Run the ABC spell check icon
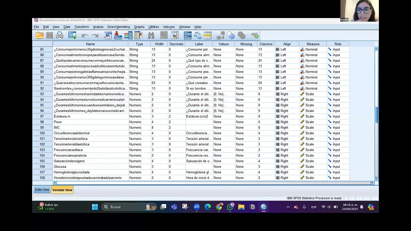The width and height of the screenshot is (411, 231). (255, 35)
